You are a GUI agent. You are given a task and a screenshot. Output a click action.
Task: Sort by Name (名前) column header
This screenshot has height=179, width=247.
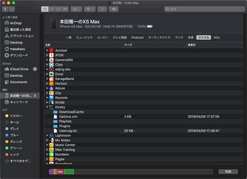pos(84,45)
